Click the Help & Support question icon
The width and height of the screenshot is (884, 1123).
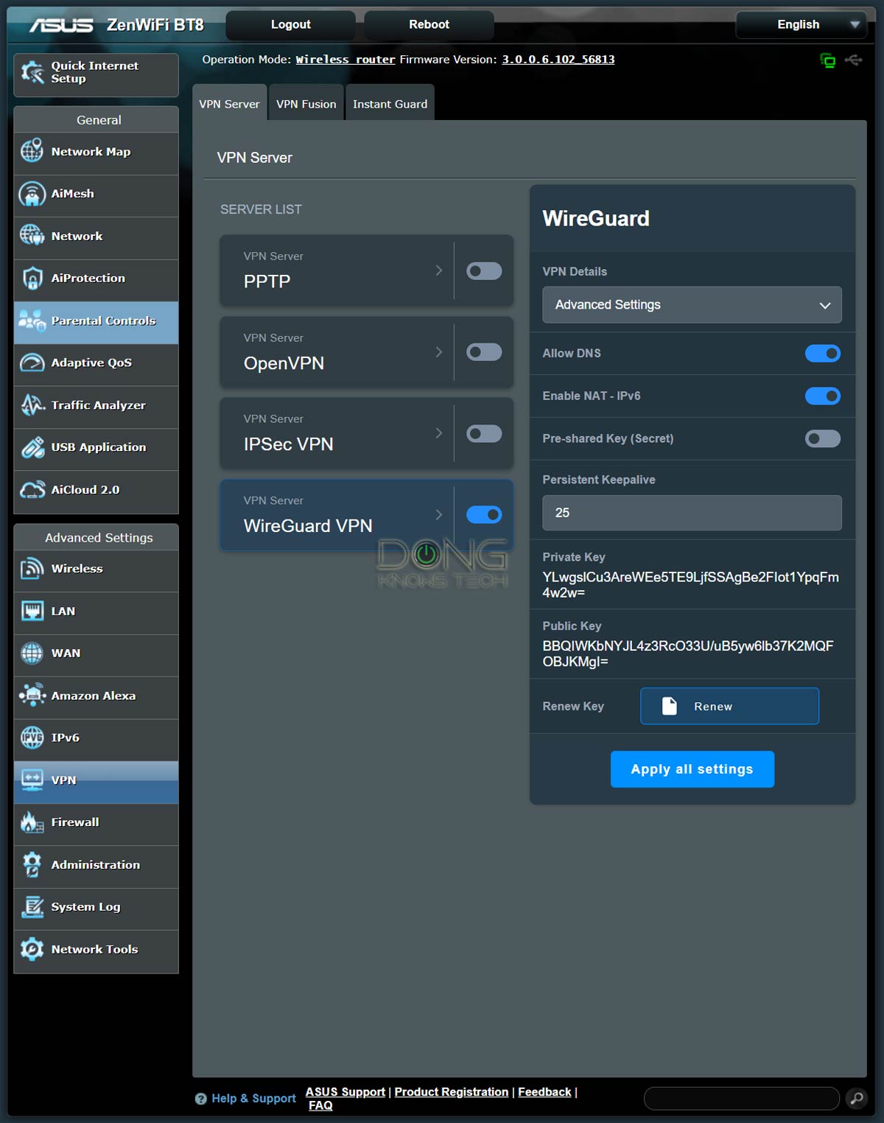point(200,1099)
